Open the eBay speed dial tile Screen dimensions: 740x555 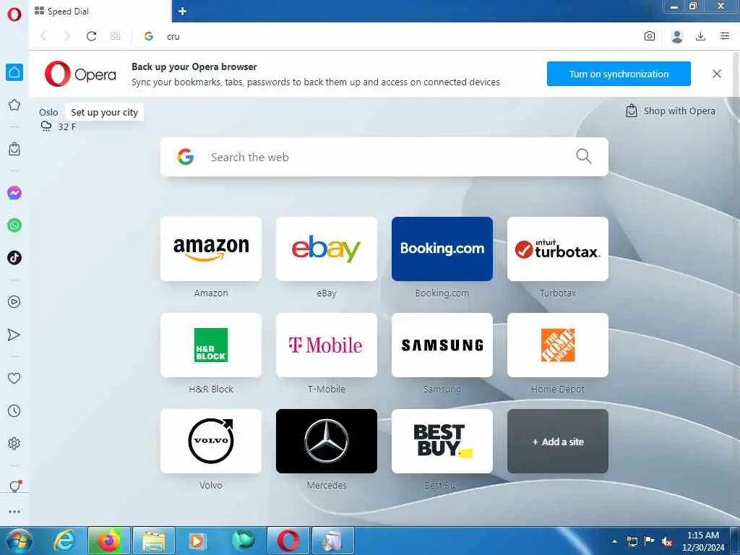tap(327, 249)
